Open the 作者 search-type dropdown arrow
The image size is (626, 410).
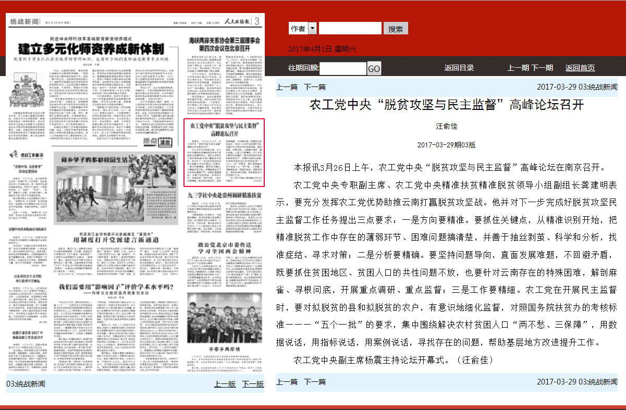point(312,29)
